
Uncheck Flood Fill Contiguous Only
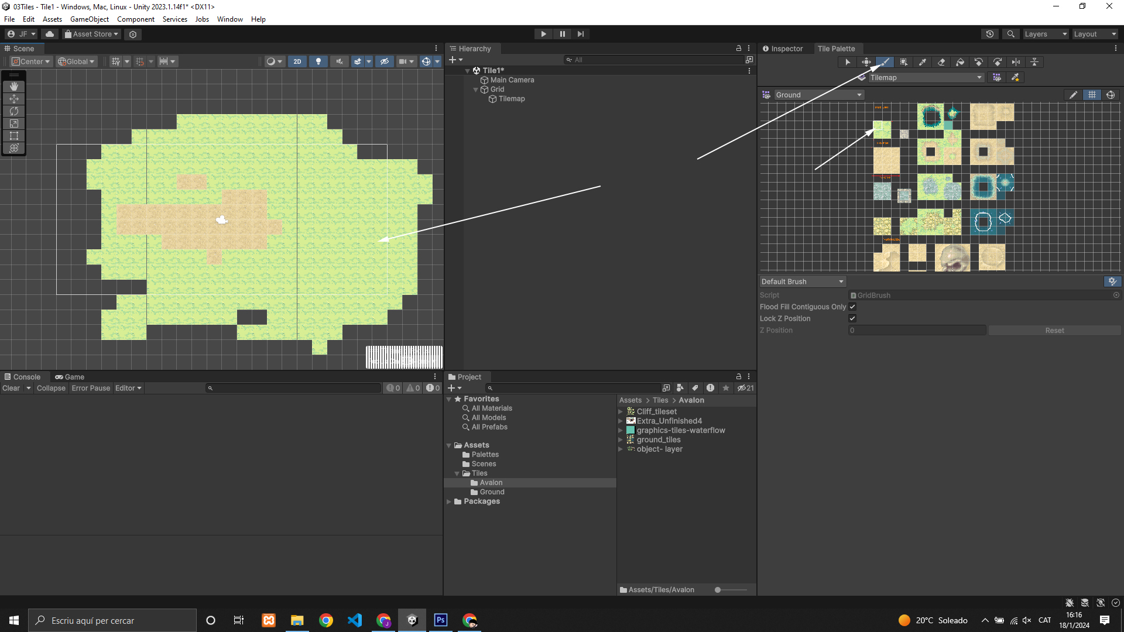click(852, 307)
